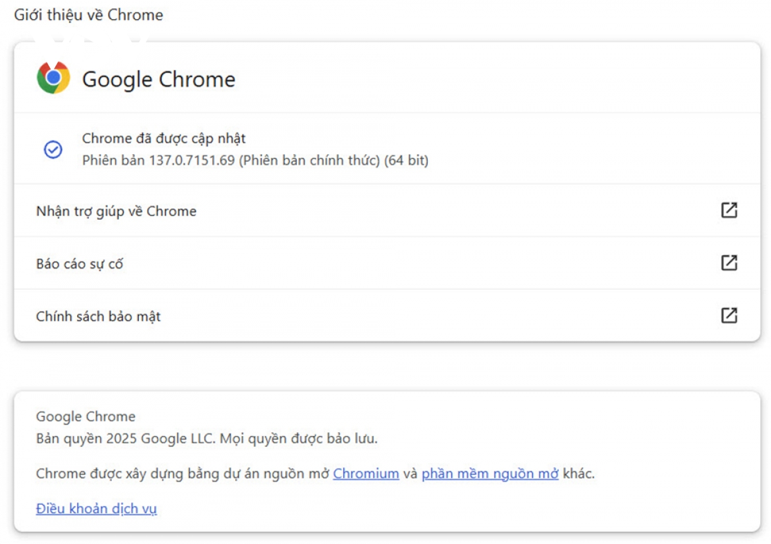
Task: Click the blue update checkmark icon
Action: (53, 150)
